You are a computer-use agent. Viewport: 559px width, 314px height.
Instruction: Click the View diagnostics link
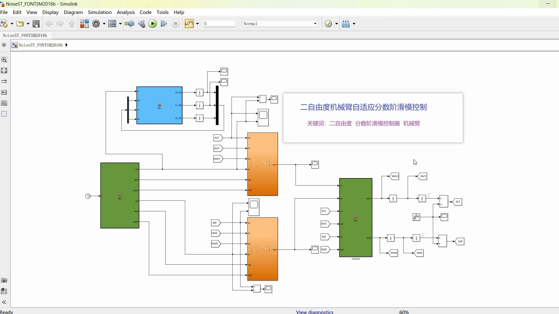[x=315, y=312]
